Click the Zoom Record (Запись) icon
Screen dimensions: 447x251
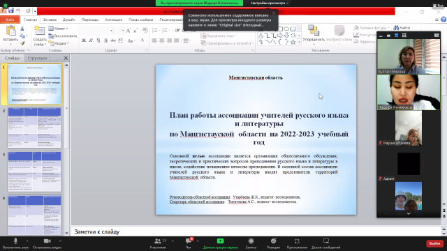[251, 241]
